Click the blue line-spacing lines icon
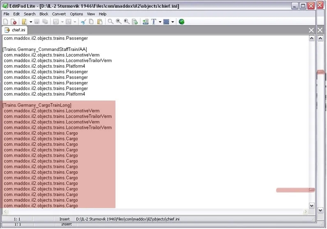The image size is (327, 229). pyautogui.click(x=166, y=22)
